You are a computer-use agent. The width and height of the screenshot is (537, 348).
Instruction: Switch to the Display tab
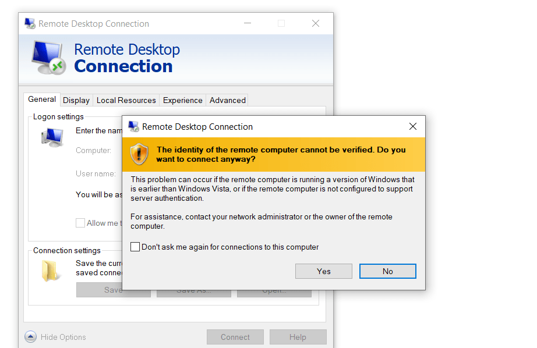[x=76, y=100]
